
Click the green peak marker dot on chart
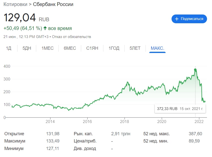click(195, 70)
